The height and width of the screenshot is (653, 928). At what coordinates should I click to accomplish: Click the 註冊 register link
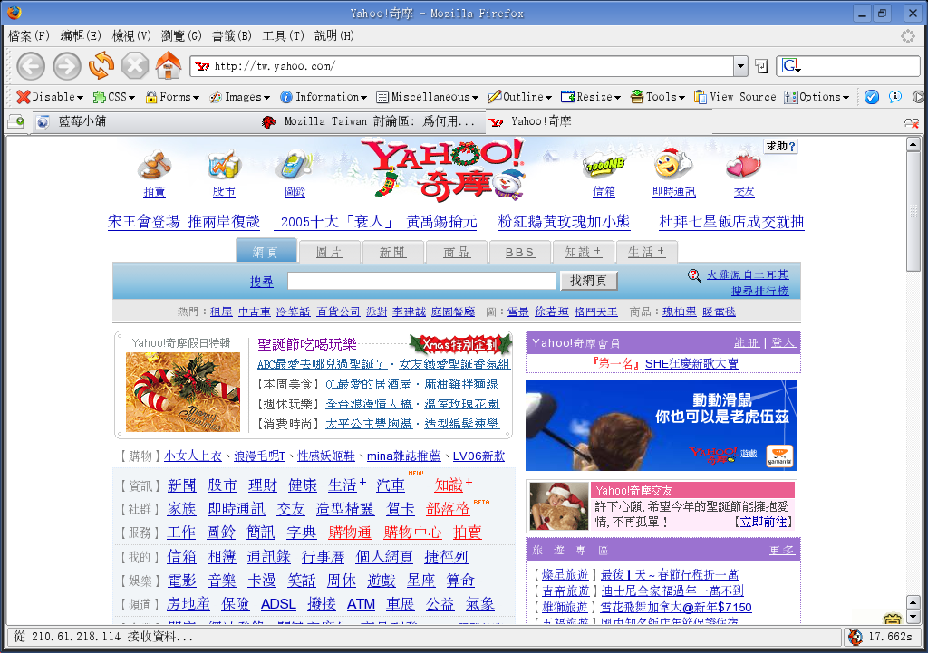(746, 343)
